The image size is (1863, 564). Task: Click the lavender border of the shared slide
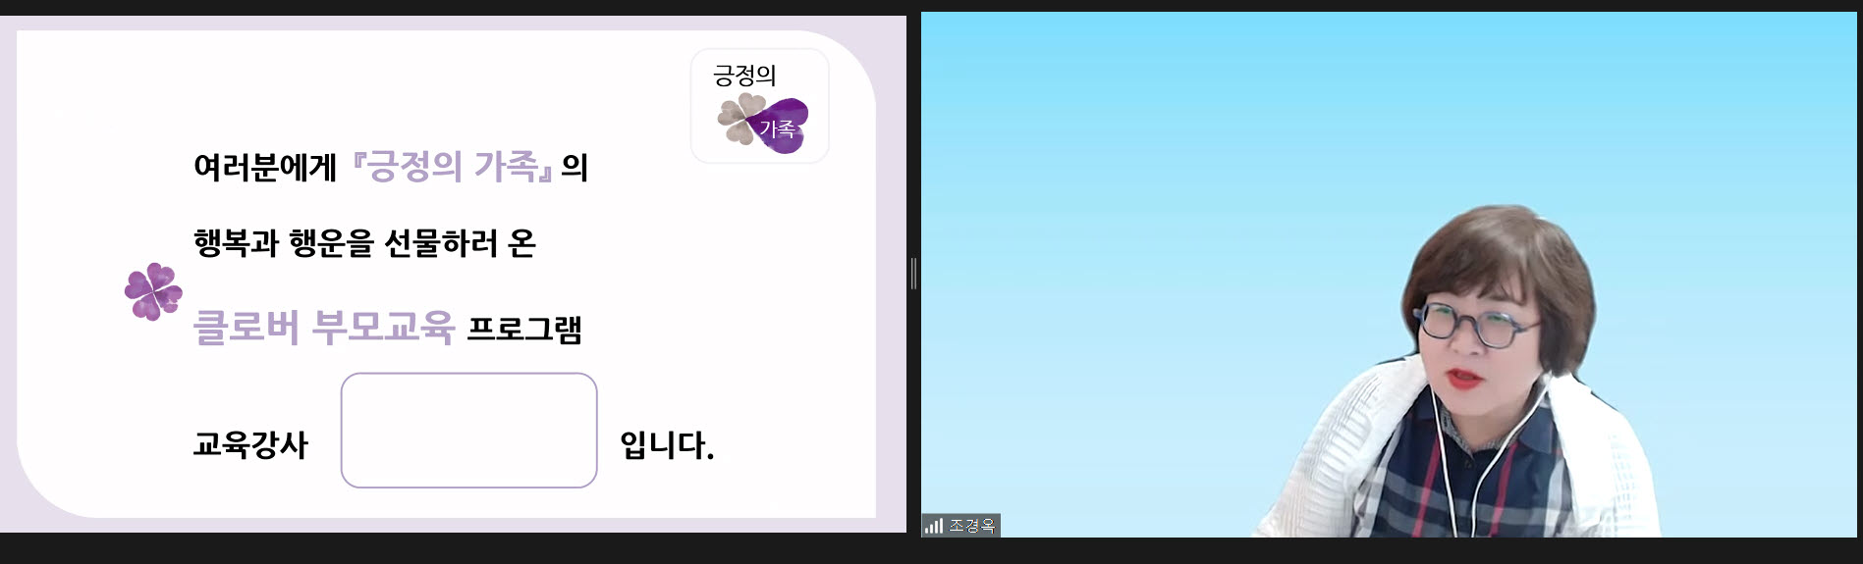click(x=891, y=275)
